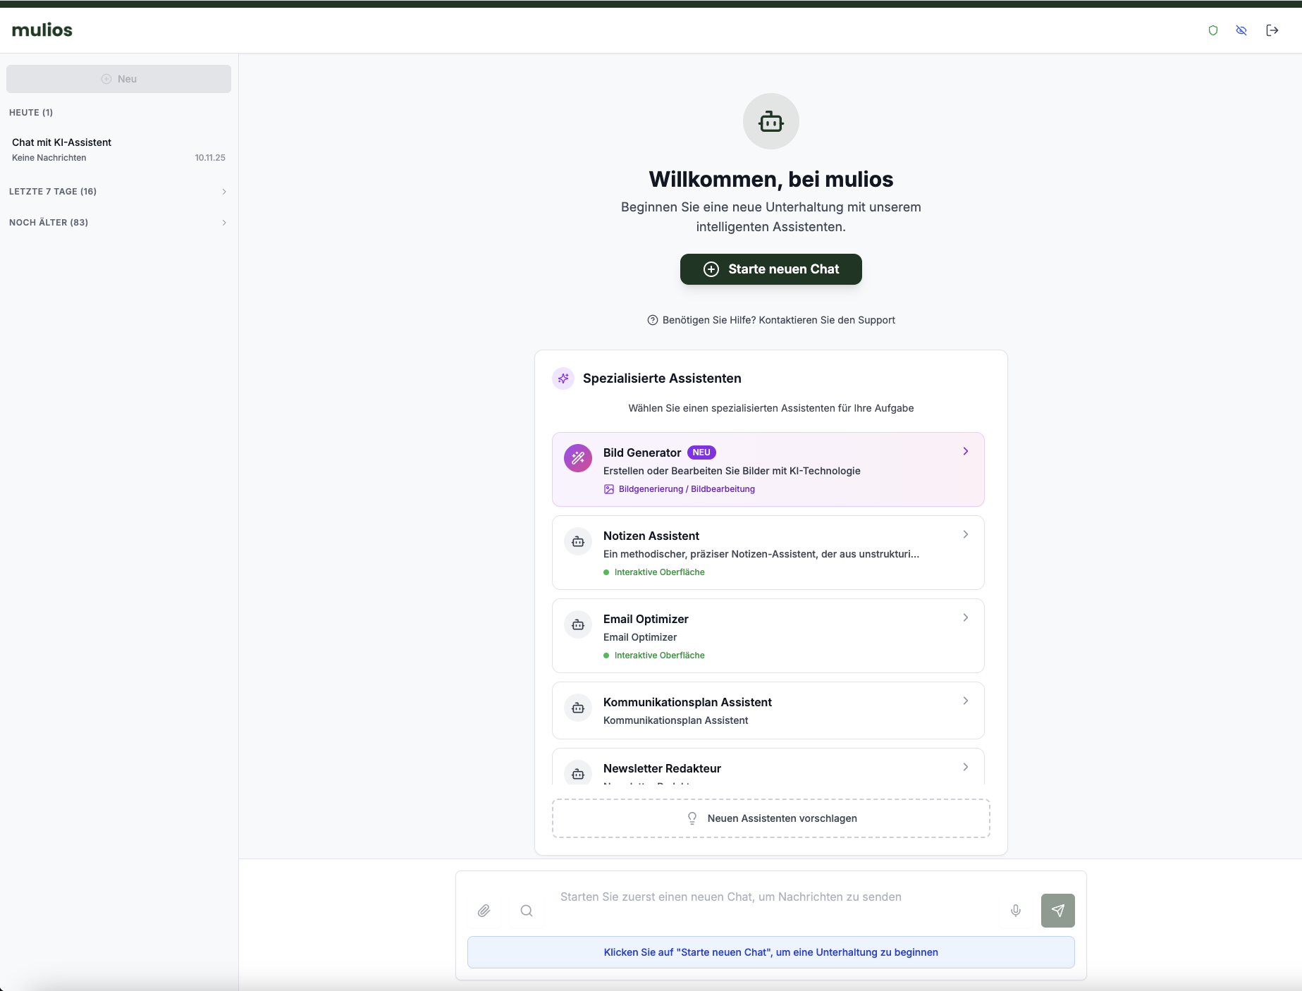Open the Bild Generator assistant icon
This screenshot has width=1302, height=991.
click(x=577, y=457)
